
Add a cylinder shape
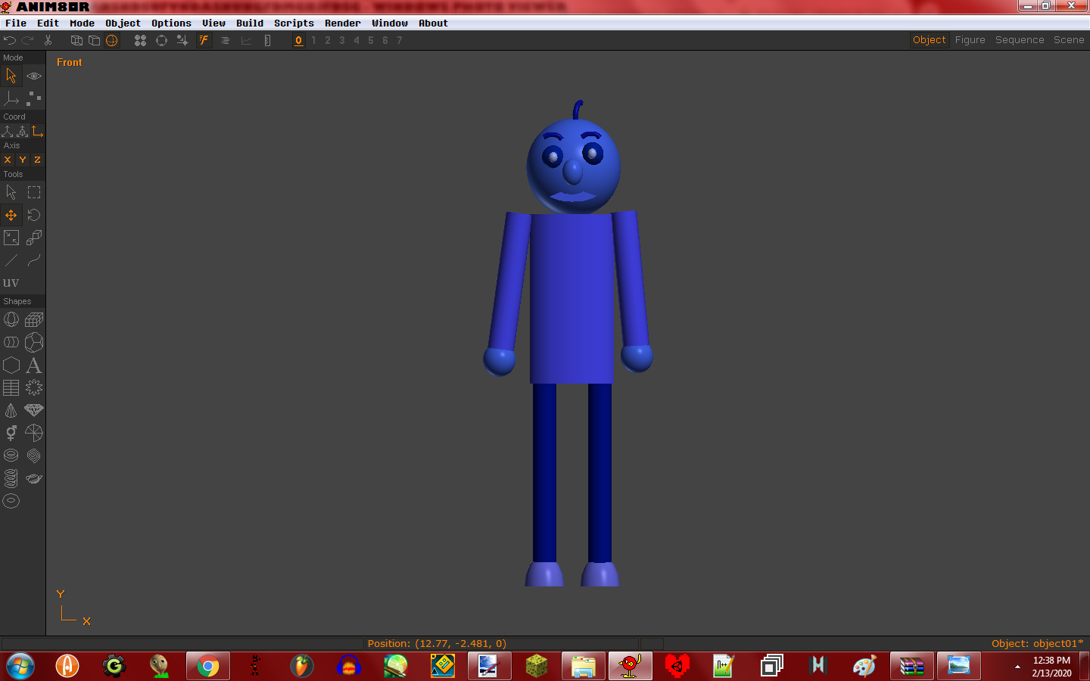[x=11, y=342]
